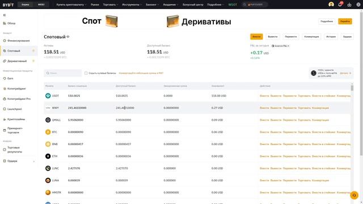The width and height of the screenshot is (363, 204).
Task: Open the support chat headset button
Action: tap(354, 195)
